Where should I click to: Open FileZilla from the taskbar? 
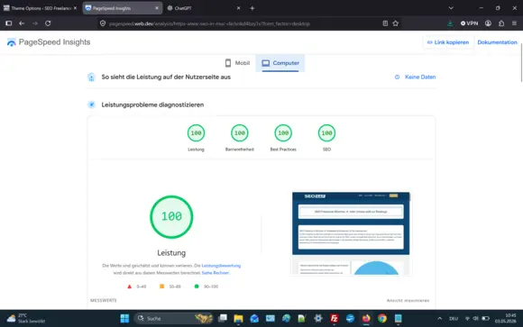click(x=334, y=318)
